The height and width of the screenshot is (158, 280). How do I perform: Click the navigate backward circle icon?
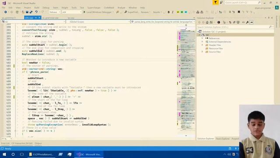click(x=6, y=12)
